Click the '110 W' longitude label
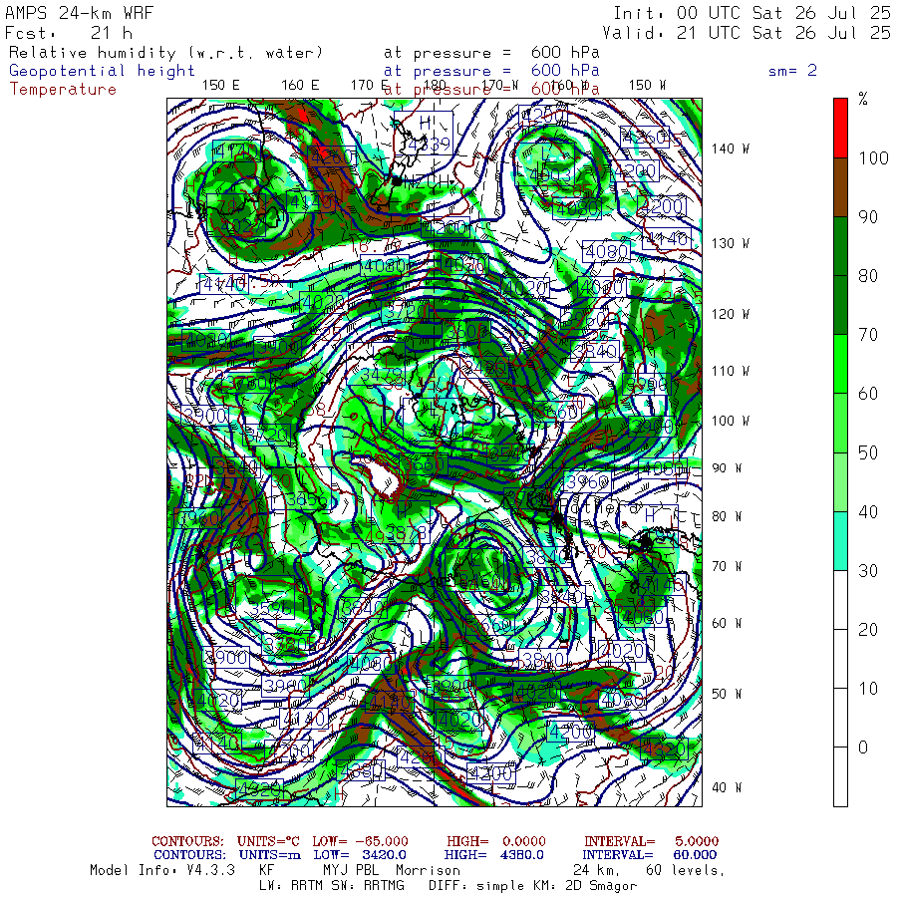Image resolution: width=897 pixels, height=897 pixels. [731, 372]
